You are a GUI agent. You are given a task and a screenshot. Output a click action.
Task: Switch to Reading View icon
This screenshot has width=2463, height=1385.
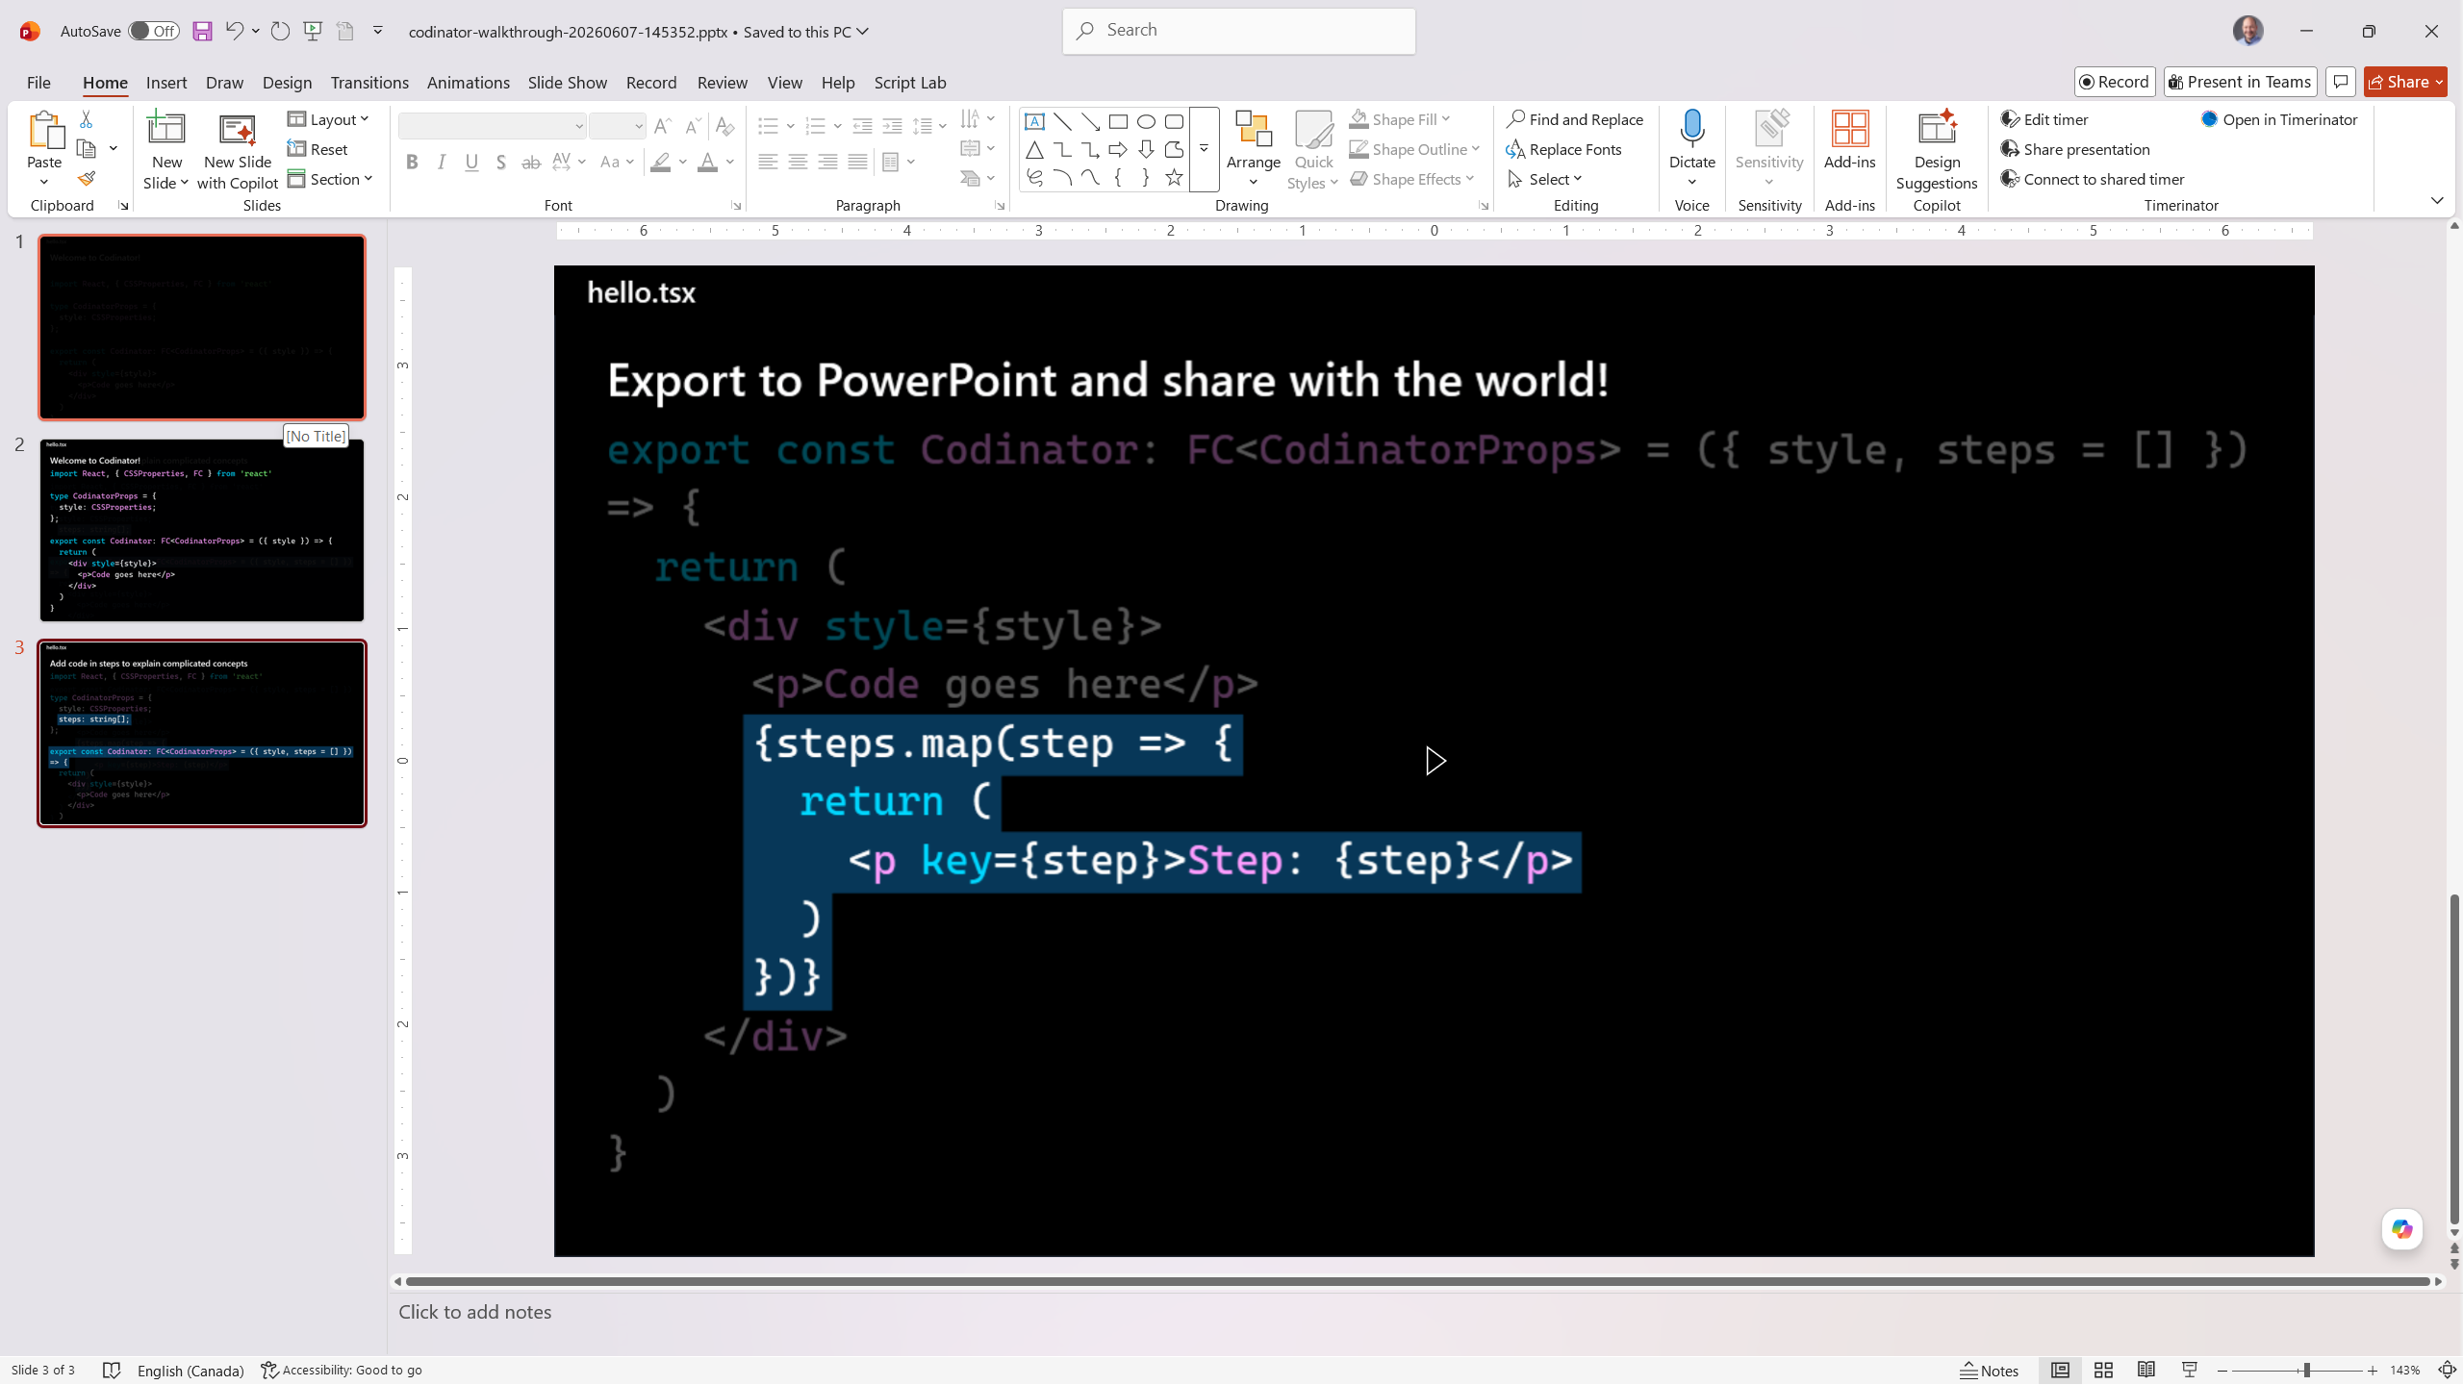click(x=2146, y=1370)
